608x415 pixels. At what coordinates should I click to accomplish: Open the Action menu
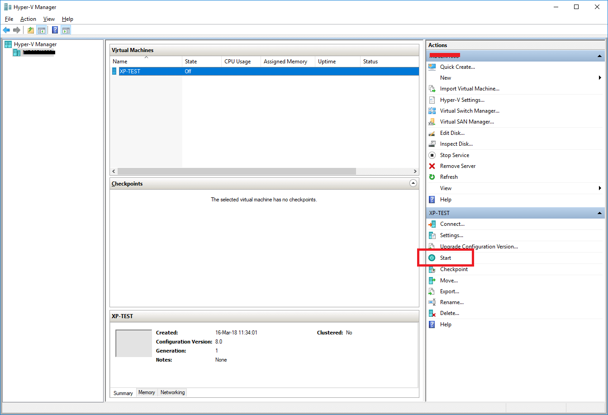[x=28, y=19]
